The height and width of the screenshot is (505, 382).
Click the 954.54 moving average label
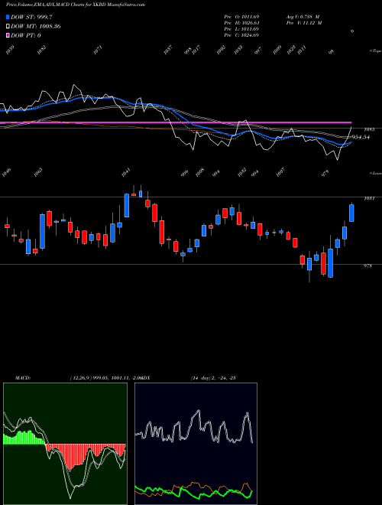click(360, 137)
